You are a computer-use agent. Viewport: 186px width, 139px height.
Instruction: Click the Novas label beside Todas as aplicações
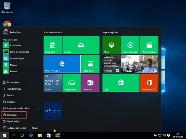pos(35,128)
